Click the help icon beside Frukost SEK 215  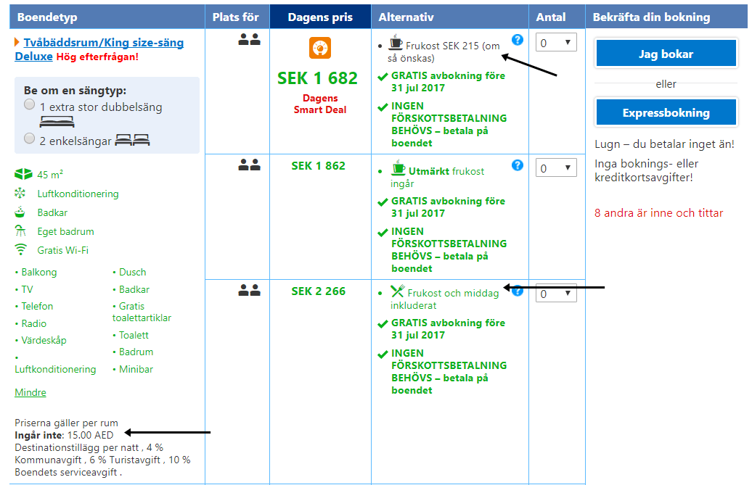tap(517, 39)
